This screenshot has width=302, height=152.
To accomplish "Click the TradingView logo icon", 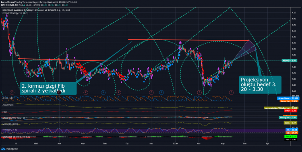I will click(x=3, y=149).
